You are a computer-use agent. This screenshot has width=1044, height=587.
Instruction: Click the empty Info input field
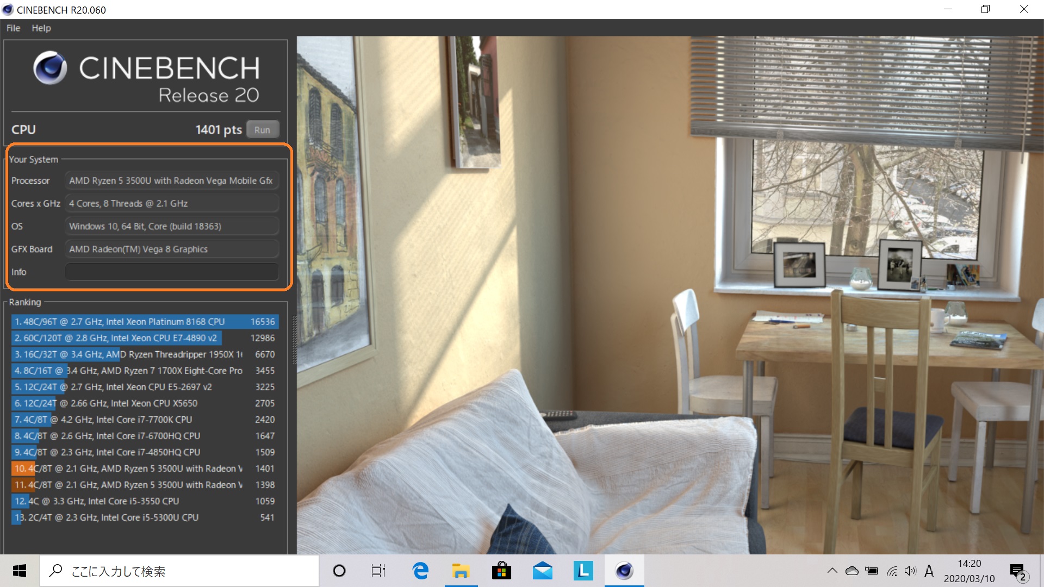tap(172, 272)
